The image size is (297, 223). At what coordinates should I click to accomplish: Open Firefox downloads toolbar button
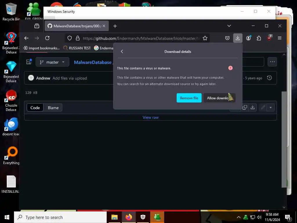click(x=238, y=38)
